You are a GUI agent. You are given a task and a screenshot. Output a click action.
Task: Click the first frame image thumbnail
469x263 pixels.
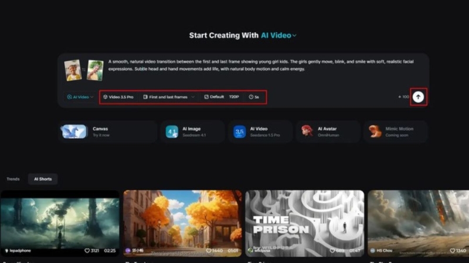[x=73, y=70]
